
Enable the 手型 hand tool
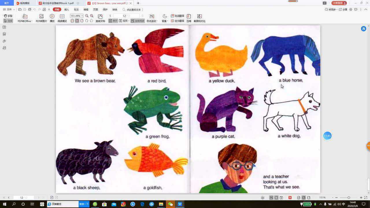[8, 16]
